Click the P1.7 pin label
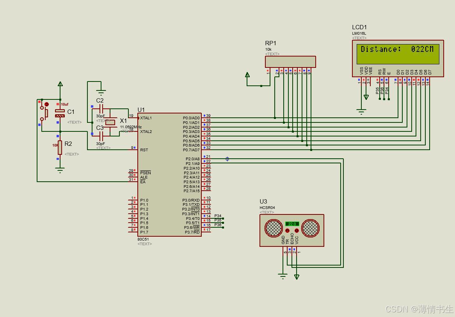Screen dimensions: 455x317 pyautogui.click(x=144, y=232)
